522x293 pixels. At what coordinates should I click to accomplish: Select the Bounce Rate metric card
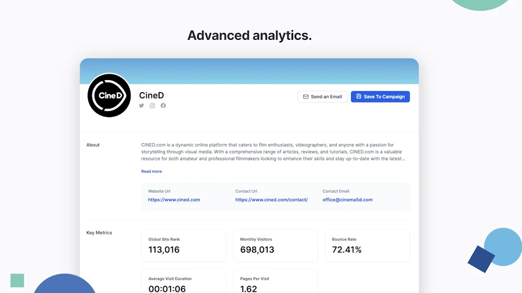pyautogui.click(x=367, y=246)
